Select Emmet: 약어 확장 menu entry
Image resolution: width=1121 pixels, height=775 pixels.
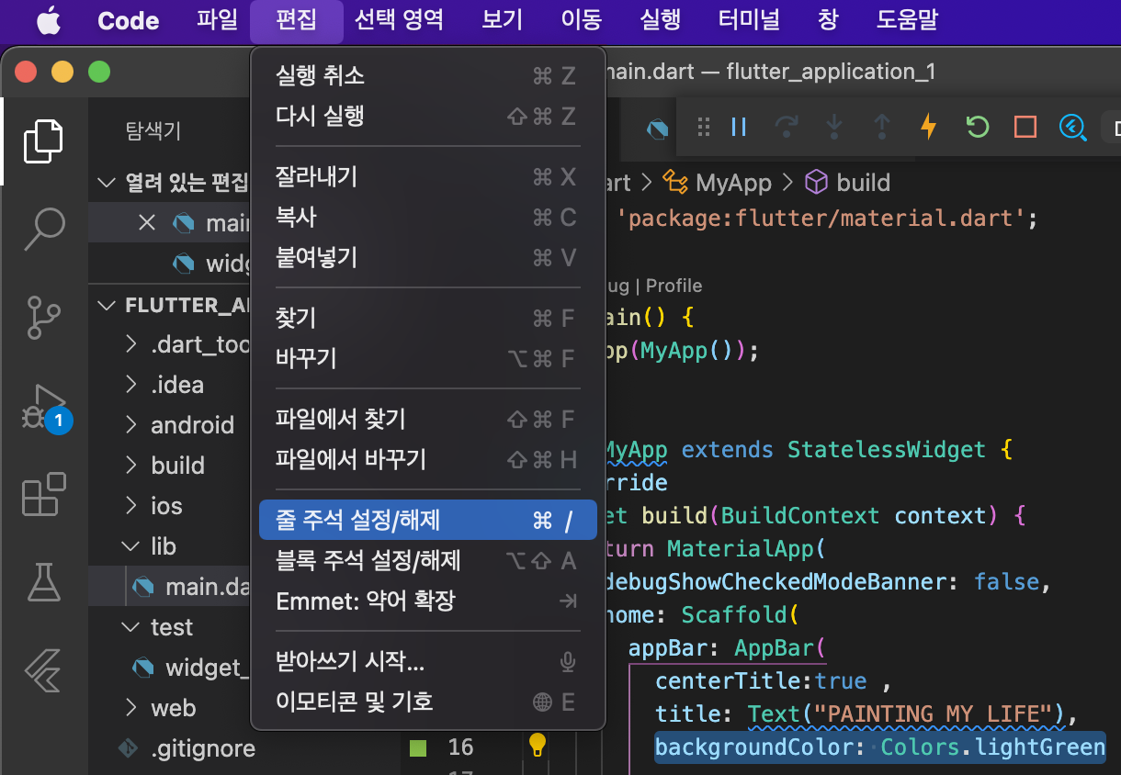click(428, 601)
